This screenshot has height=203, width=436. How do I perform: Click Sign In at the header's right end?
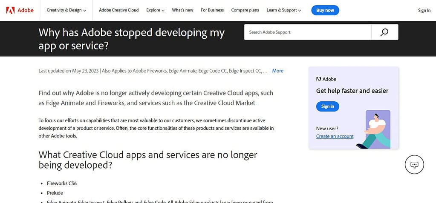click(x=424, y=11)
